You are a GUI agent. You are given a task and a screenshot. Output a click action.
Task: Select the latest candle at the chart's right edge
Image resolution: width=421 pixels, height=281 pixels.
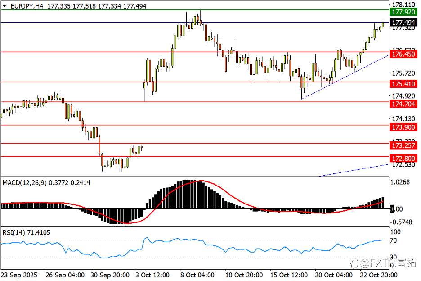(x=383, y=24)
